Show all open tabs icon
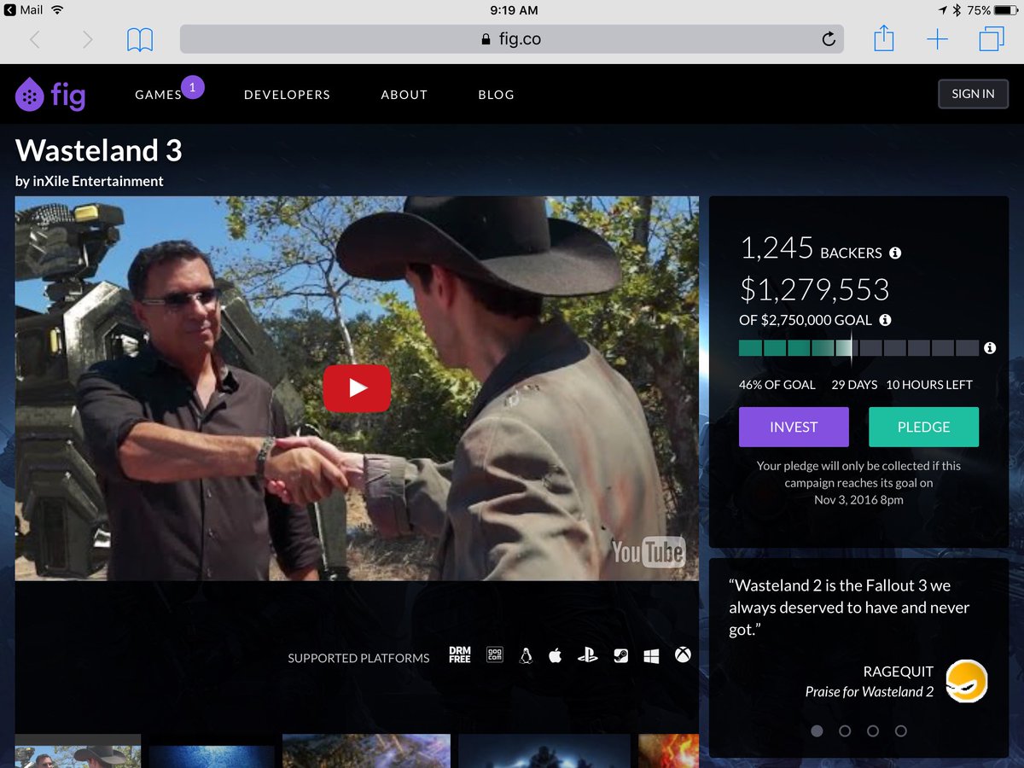The height and width of the screenshot is (768, 1024). [x=992, y=39]
